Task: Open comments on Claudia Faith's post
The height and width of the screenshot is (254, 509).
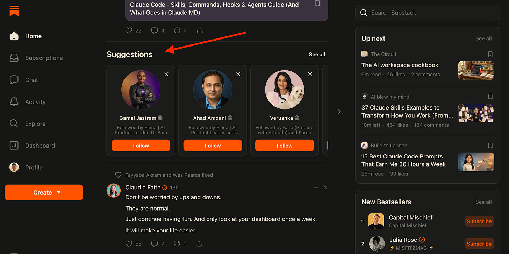Action: (x=154, y=244)
